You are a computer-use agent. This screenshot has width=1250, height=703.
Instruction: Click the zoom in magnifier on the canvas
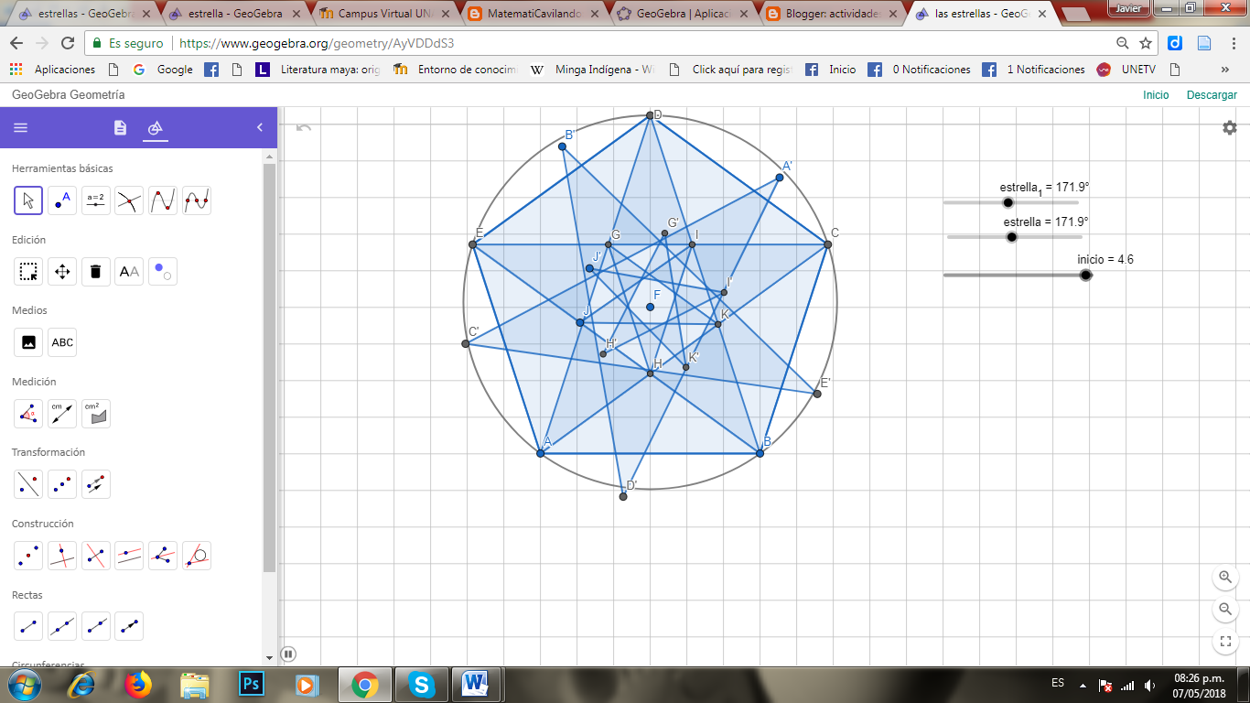point(1224,578)
